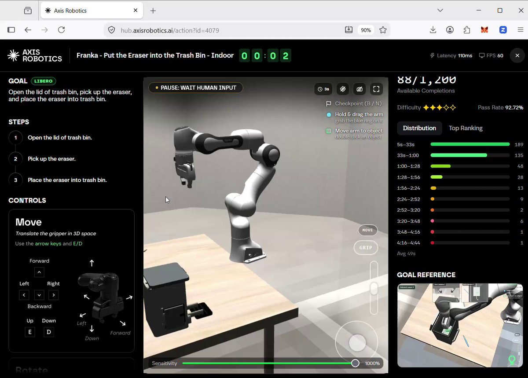
Task: Click the LIBERO badge next to Goal
Action: tap(44, 81)
